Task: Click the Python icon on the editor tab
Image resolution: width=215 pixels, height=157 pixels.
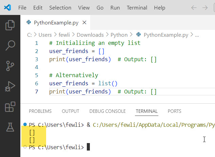Action: (x=29, y=22)
